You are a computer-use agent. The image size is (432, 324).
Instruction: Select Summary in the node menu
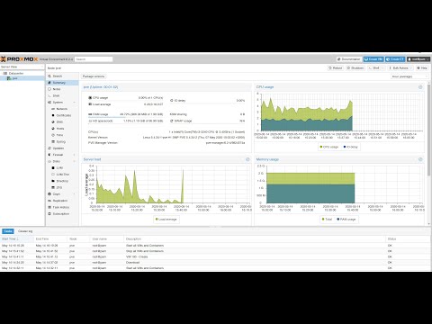[x=62, y=83]
